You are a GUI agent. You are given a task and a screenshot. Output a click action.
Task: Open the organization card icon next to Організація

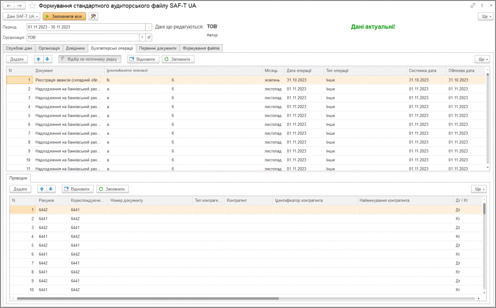tap(149, 37)
